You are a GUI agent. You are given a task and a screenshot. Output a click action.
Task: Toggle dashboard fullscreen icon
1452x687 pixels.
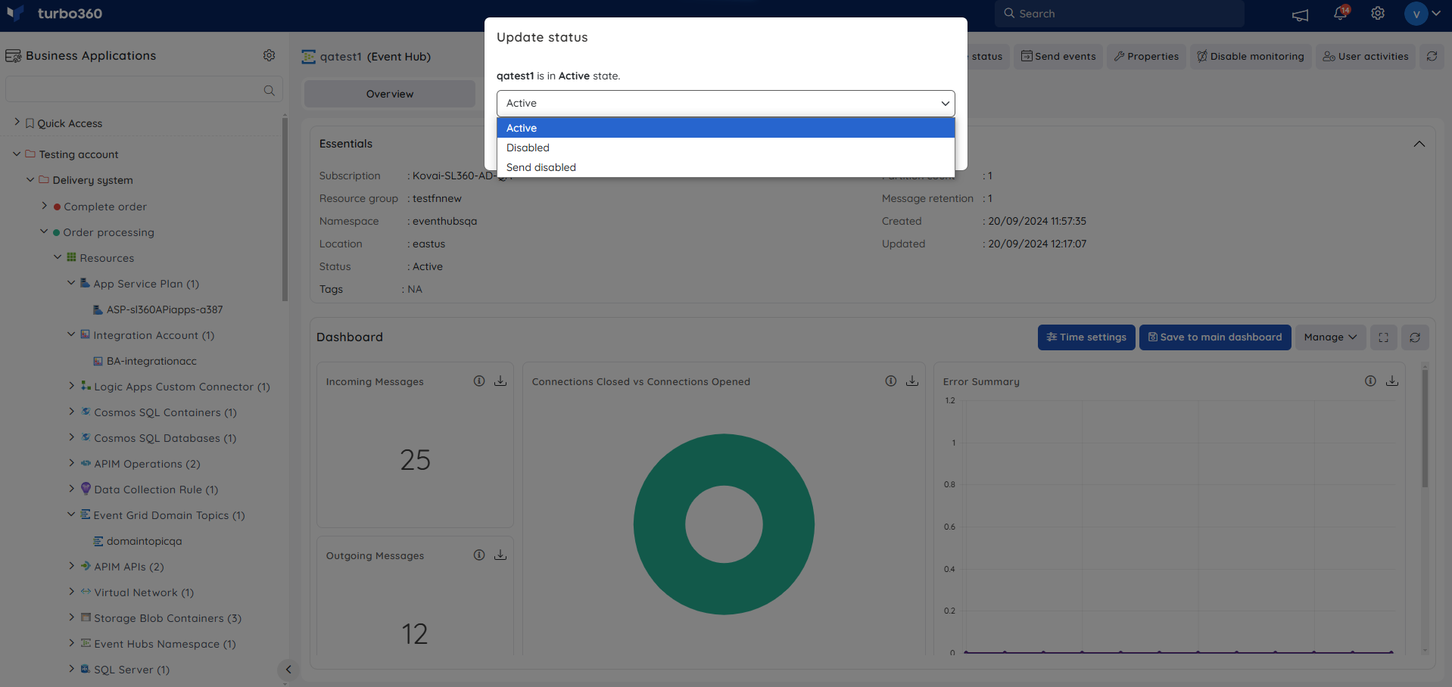coord(1383,337)
